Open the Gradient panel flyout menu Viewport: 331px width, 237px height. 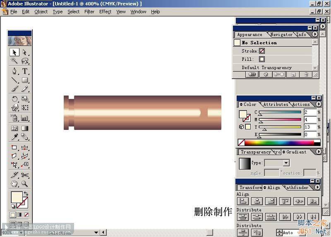[x=319, y=151]
